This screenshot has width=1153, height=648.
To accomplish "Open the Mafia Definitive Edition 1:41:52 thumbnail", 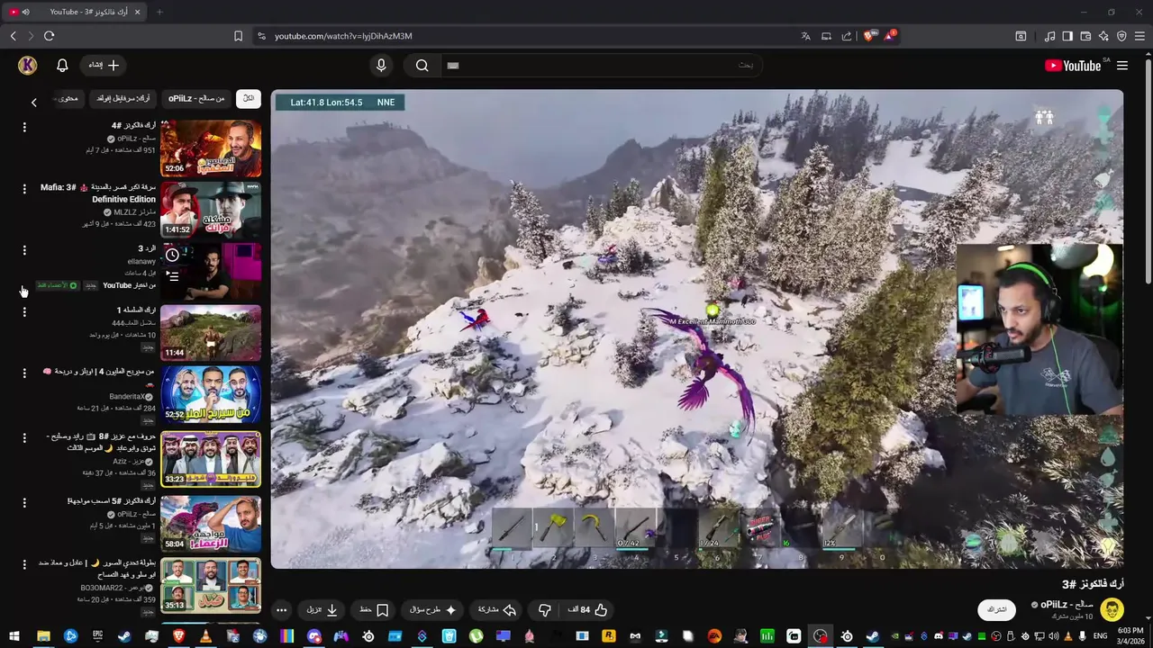I will click(x=211, y=210).
